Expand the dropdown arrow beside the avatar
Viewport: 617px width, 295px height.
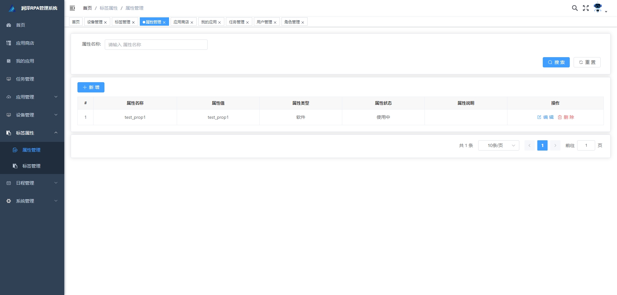tap(606, 12)
